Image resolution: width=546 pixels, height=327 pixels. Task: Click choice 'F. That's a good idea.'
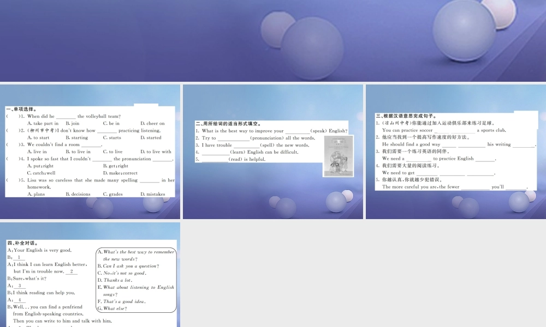(x=122, y=301)
